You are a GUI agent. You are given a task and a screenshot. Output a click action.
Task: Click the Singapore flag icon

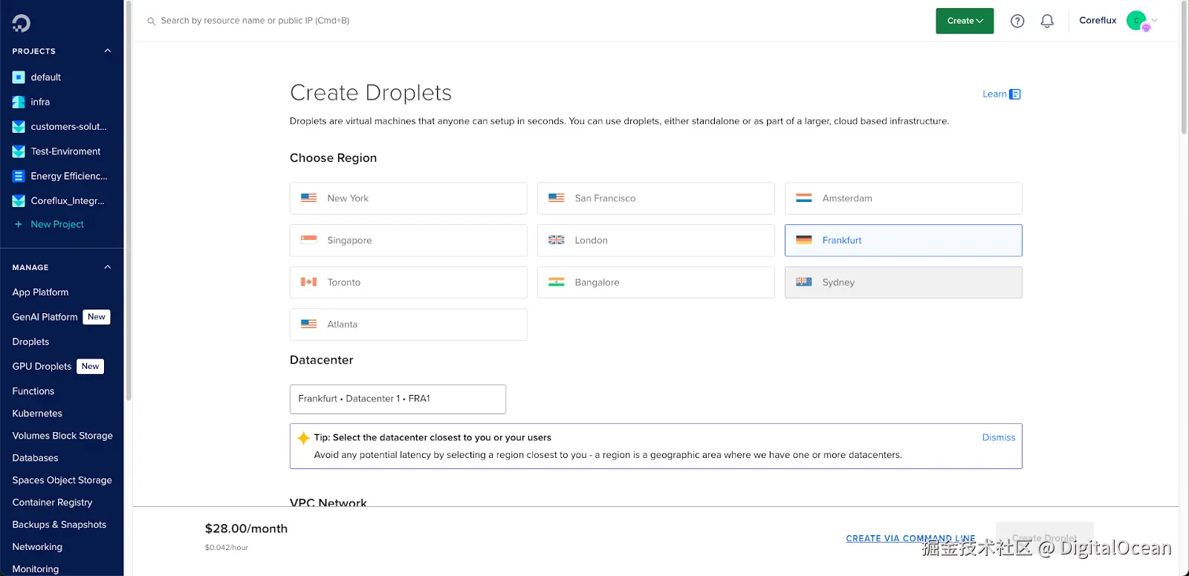tap(308, 240)
